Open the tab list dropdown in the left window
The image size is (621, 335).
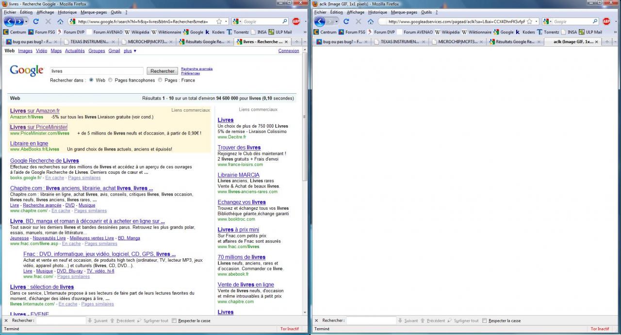(305, 42)
